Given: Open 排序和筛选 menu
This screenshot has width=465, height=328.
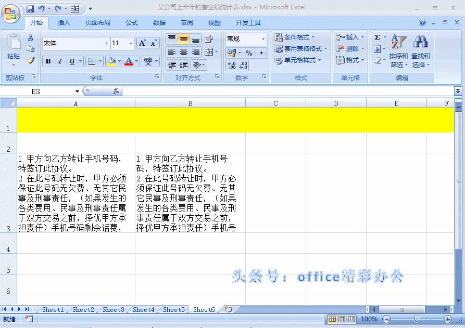Looking at the screenshot, I should (398, 51).
